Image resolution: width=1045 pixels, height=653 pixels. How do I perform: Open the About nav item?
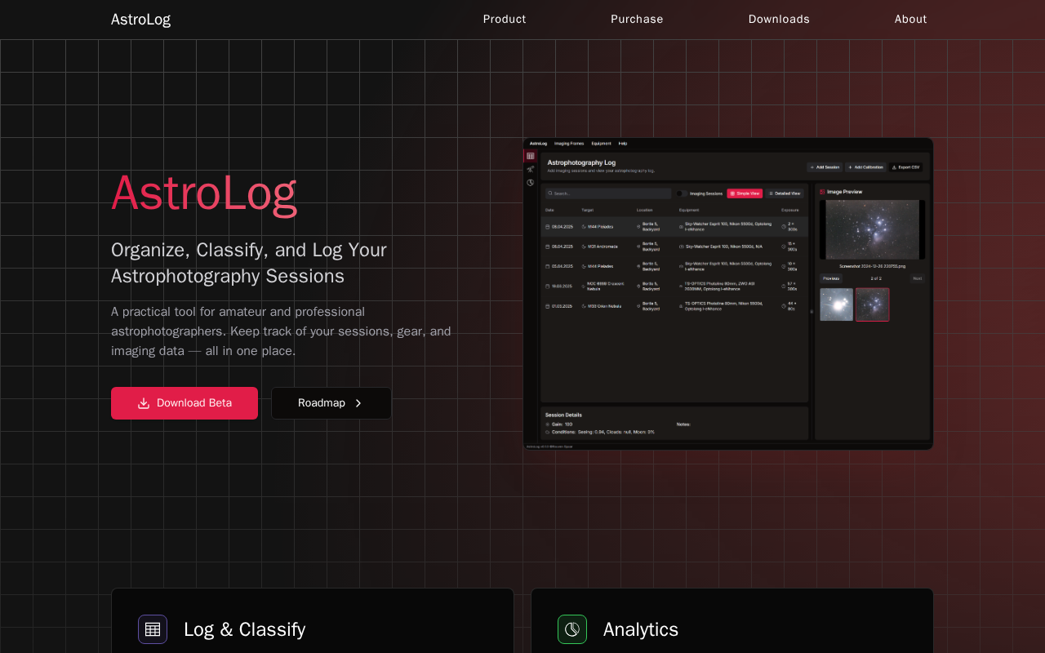pyautogui.click(x=910, y=19)
